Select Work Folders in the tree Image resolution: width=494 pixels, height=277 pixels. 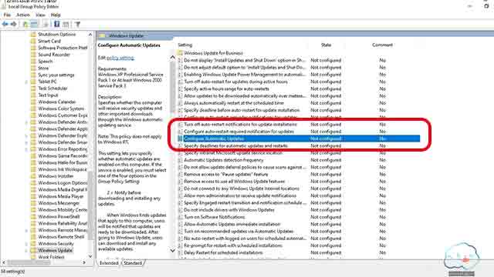click(51, 257)
